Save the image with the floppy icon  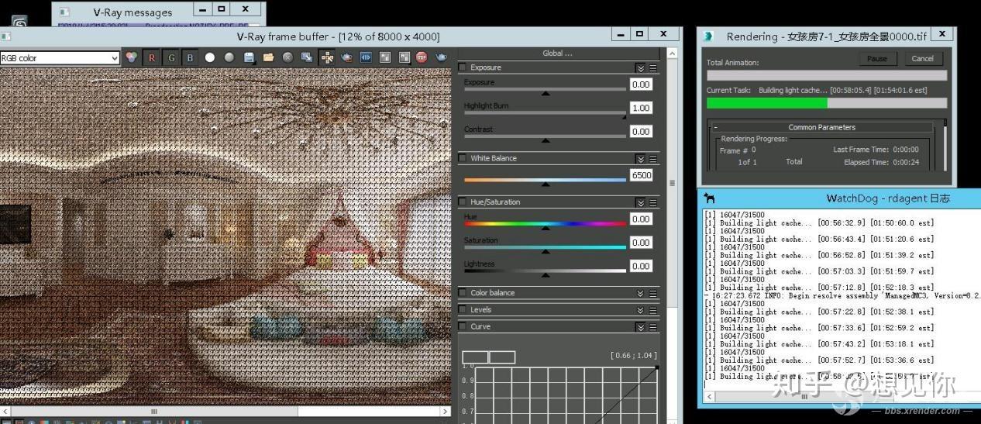tap(249, 57)
